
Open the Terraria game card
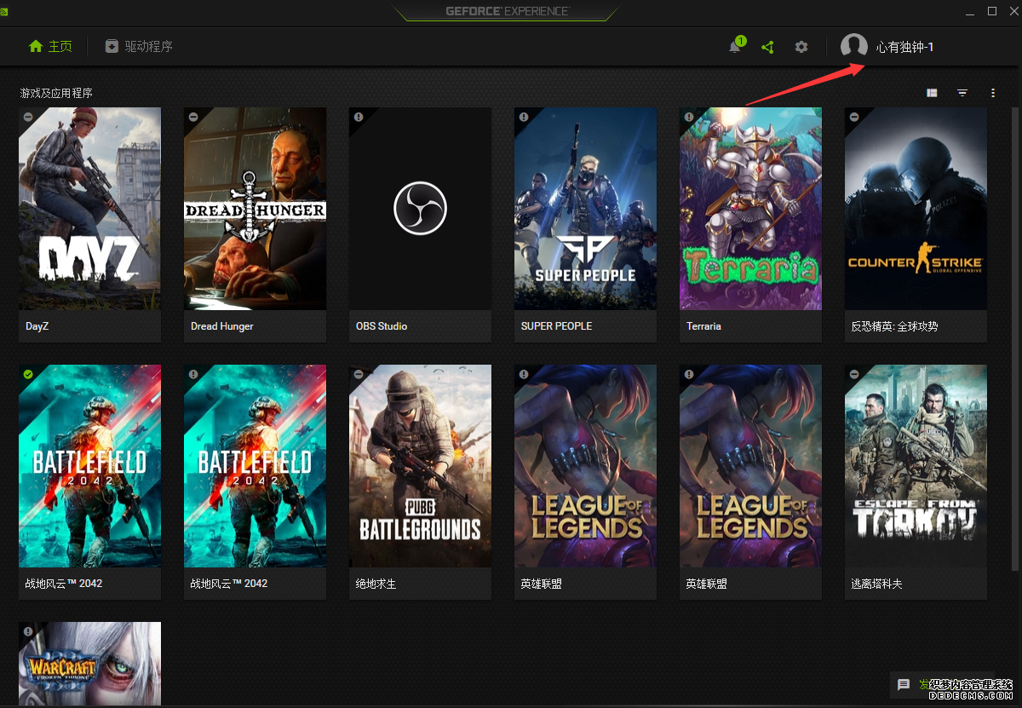750,225
